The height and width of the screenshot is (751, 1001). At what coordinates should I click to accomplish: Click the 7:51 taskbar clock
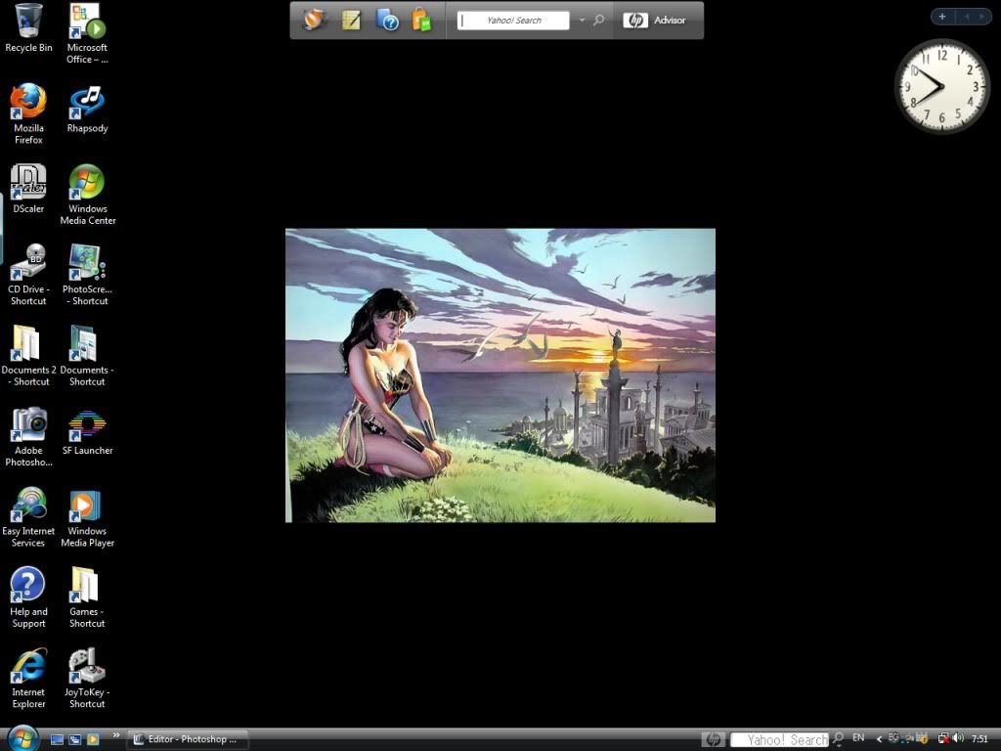[x=979, y=739]
